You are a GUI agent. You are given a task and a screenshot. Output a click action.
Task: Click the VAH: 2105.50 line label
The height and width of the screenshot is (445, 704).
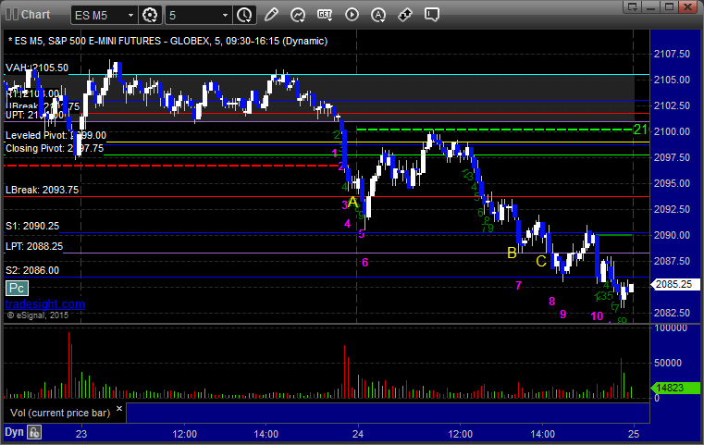(37, 68)
